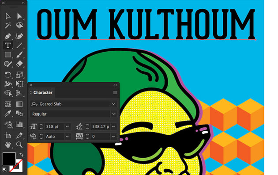Screen dimensions: 278x175
Task: Open the tracking dropdown
Action: click(x=113, y=137)
